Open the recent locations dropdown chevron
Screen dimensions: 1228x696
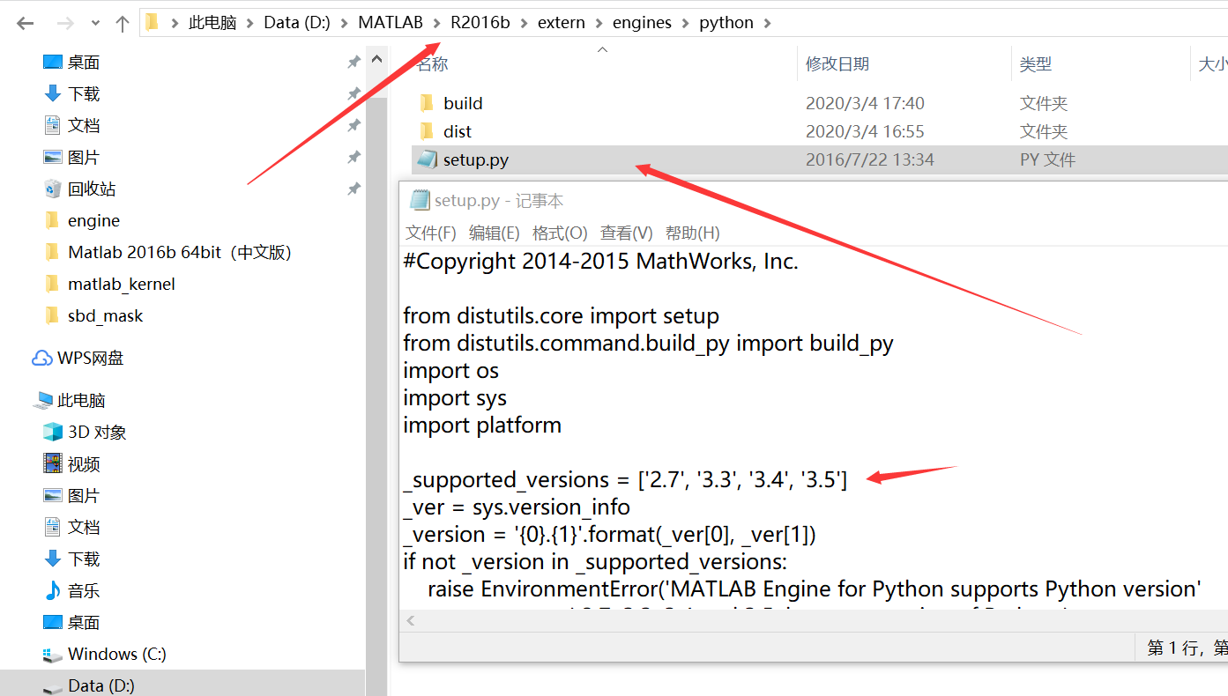tap(95, 22)
